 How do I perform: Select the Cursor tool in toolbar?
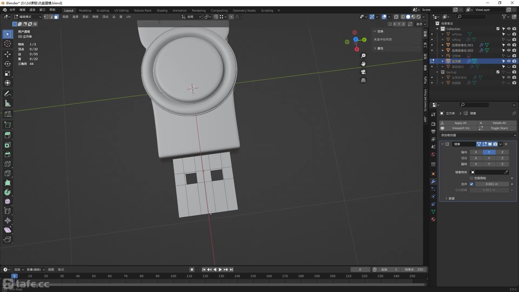[8, 44]
